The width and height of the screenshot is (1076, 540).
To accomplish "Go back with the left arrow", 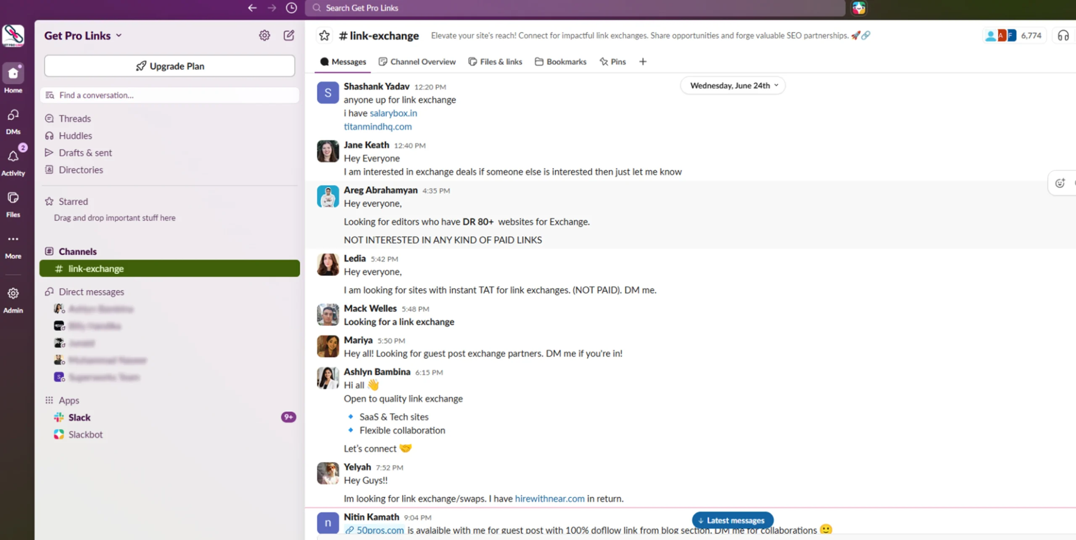I will tap(252, 8).
